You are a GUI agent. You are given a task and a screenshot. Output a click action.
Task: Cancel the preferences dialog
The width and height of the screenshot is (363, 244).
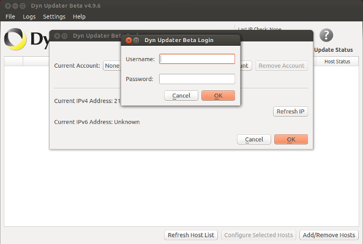(254, 139)
